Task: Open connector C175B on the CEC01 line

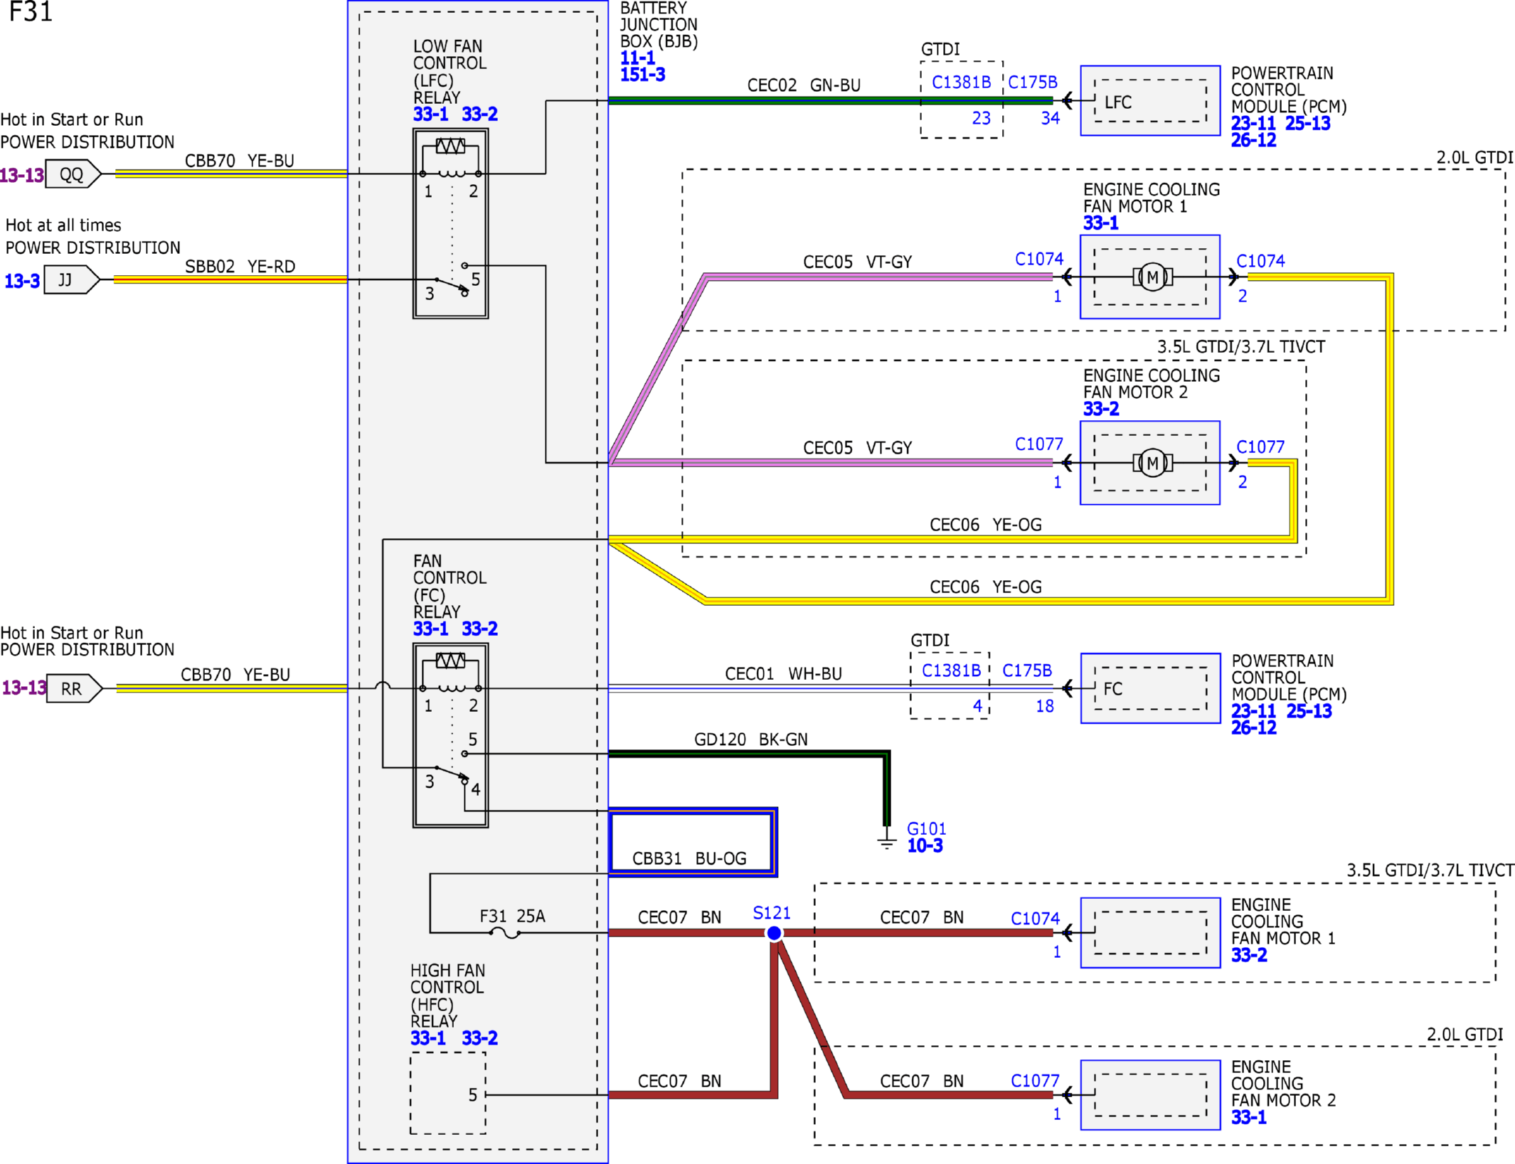Action: (x=1026, y=671)
